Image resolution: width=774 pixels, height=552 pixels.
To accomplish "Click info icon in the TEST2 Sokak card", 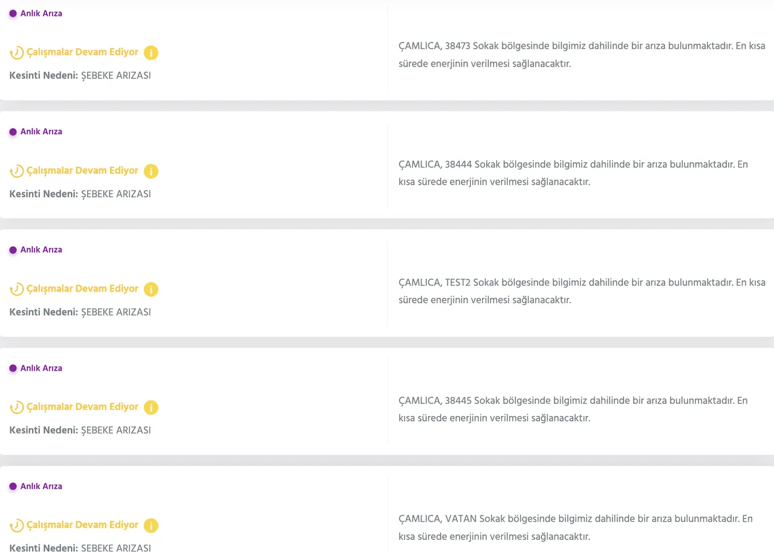I will pos(151,289).
